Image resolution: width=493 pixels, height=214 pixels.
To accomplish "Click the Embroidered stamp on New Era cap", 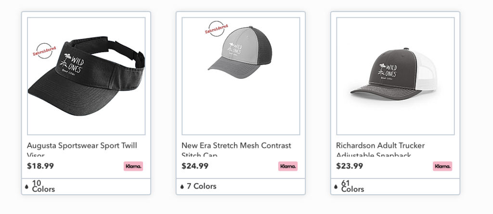I will coord(216,29).
